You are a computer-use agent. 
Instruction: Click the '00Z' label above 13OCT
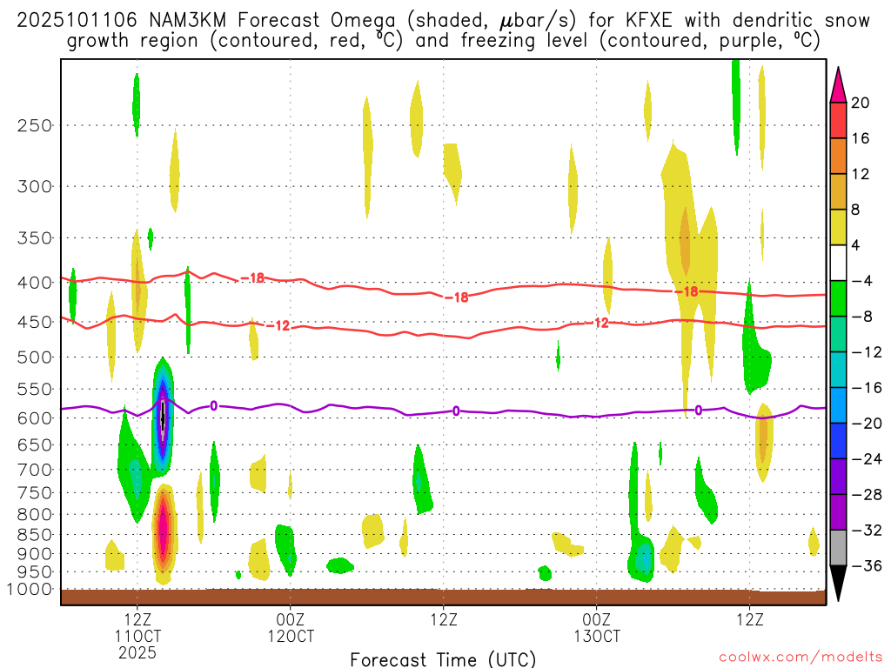pos(597,619)
